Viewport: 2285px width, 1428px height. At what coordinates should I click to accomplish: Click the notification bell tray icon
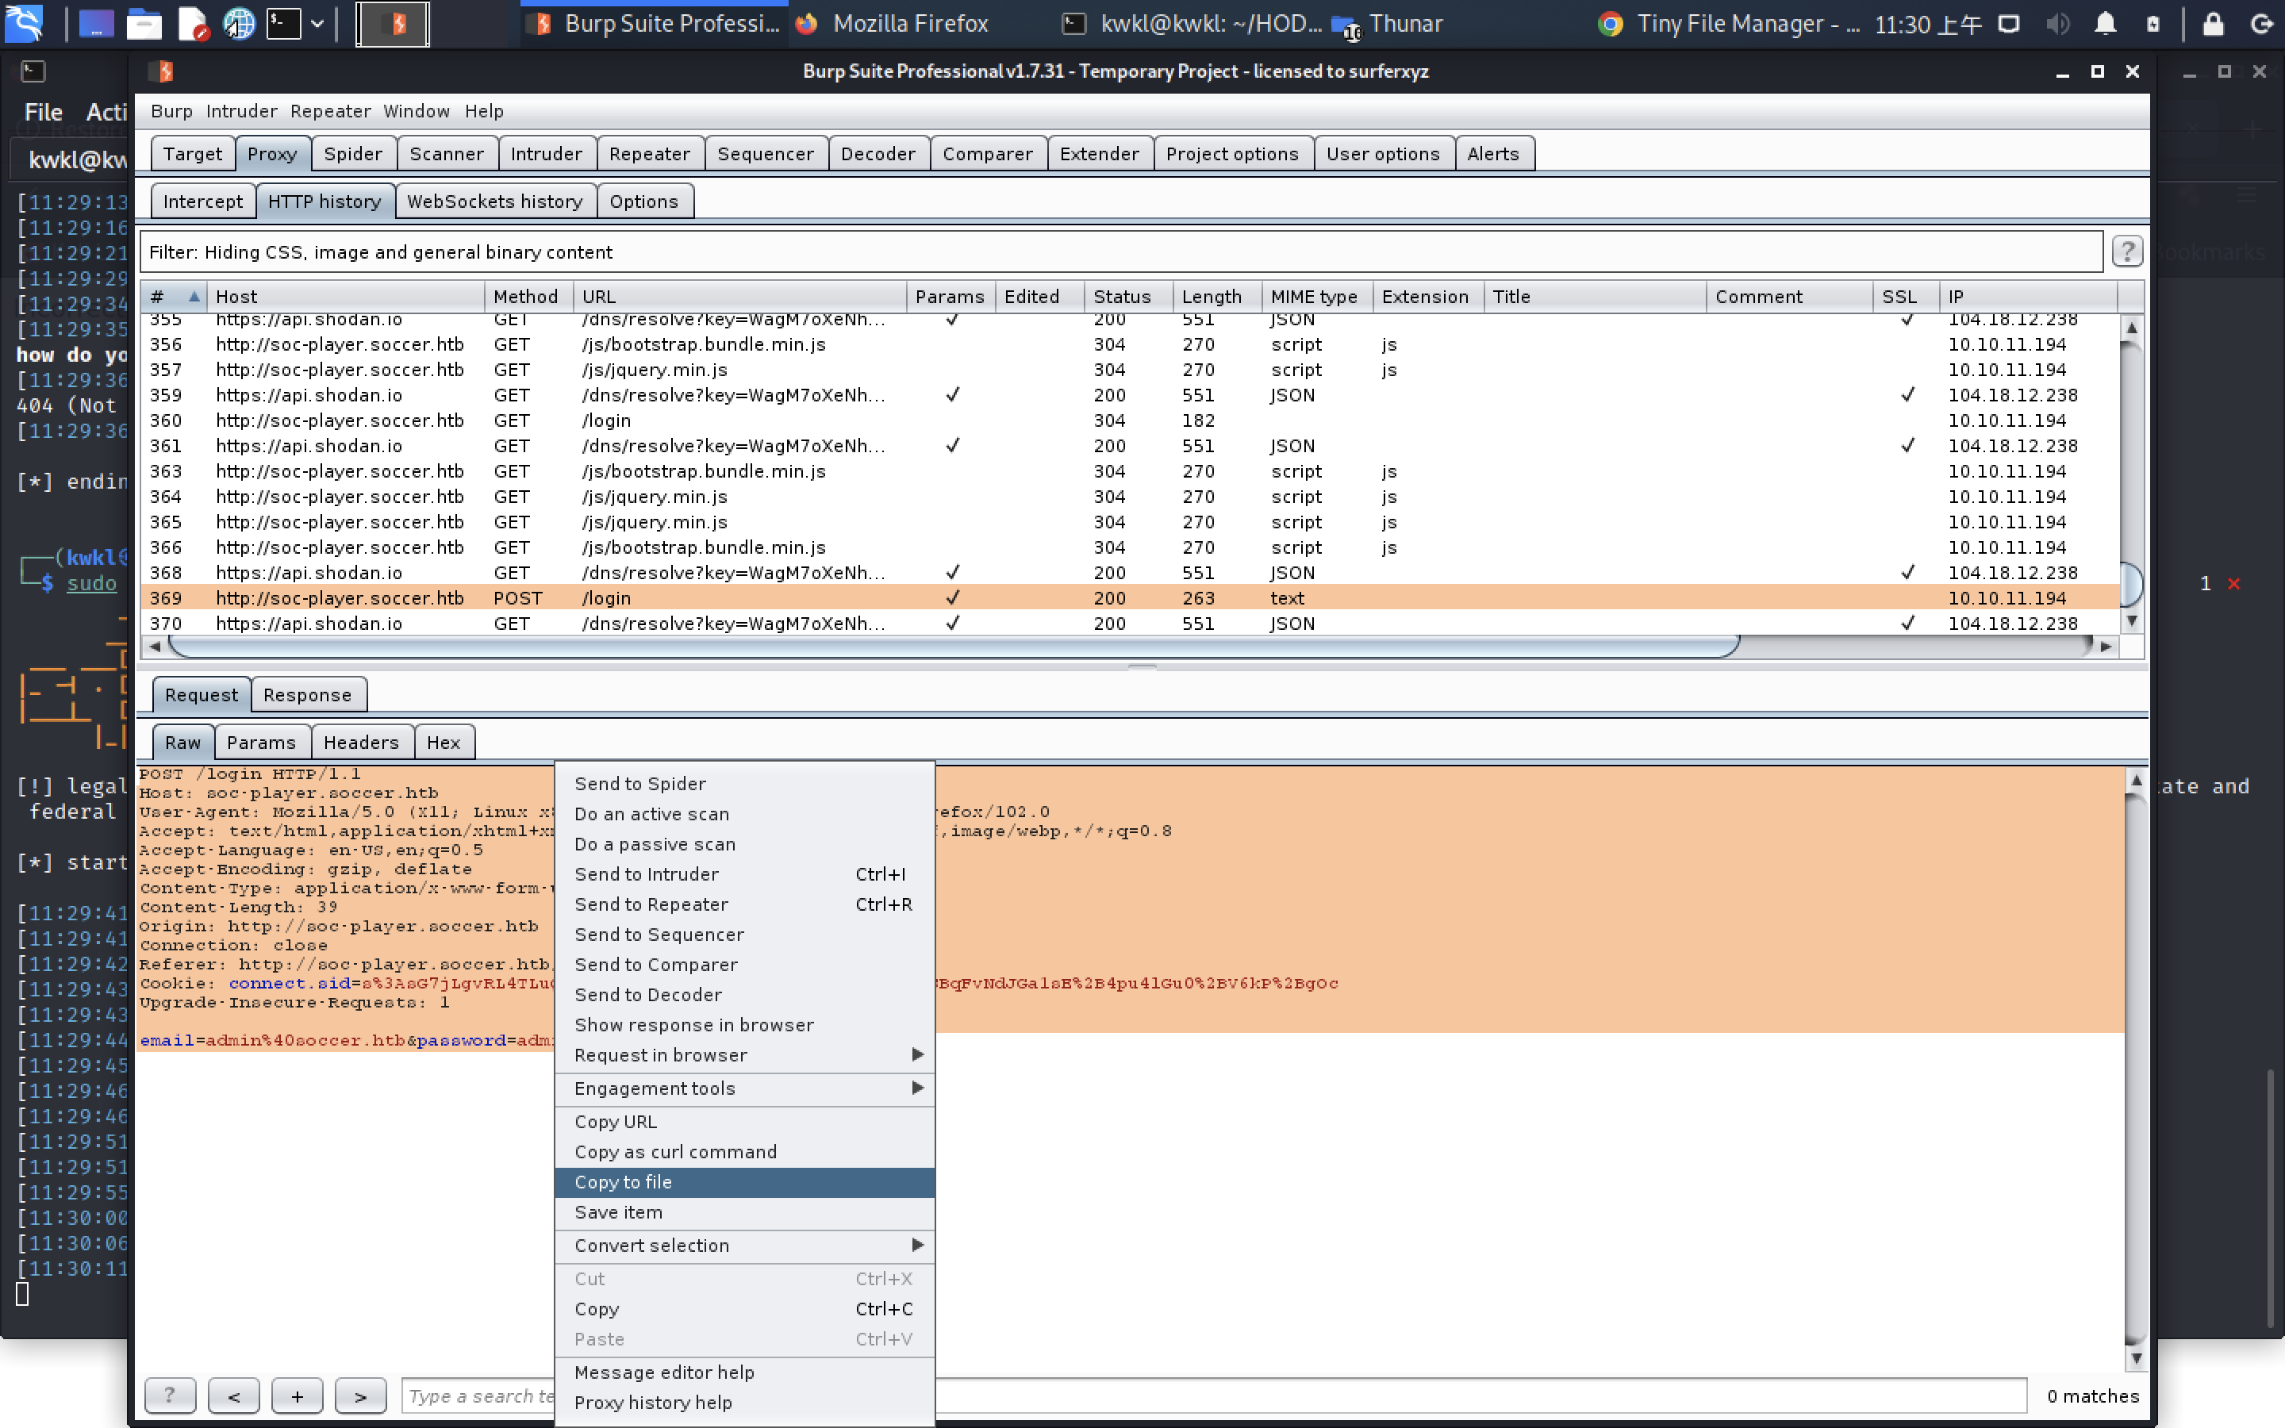coord(2105,24)
